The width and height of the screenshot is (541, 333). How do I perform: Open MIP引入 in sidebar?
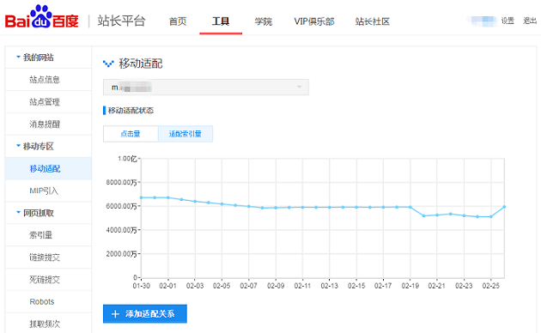pos(44,191)
